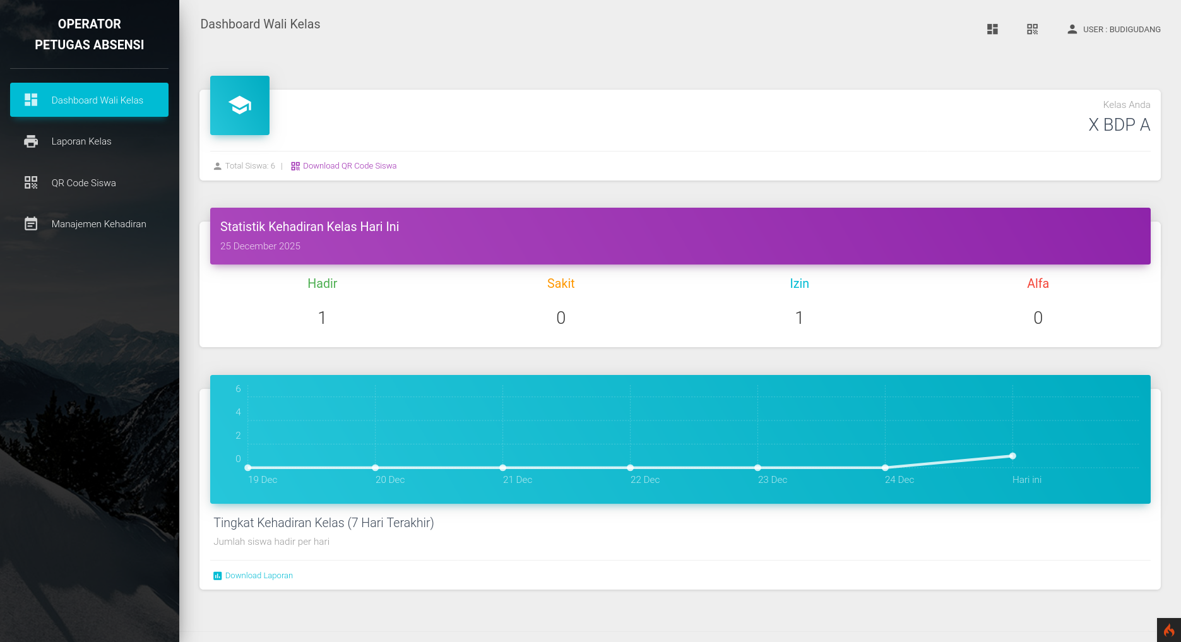1181x642 pixels.
Task: Download QR Code Siswa link
Action: coord(349,166)
